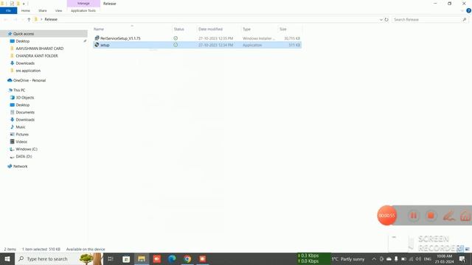Open Quick access in navigation pane
Screen dimensions: 472x265
(x=24, y=34)
